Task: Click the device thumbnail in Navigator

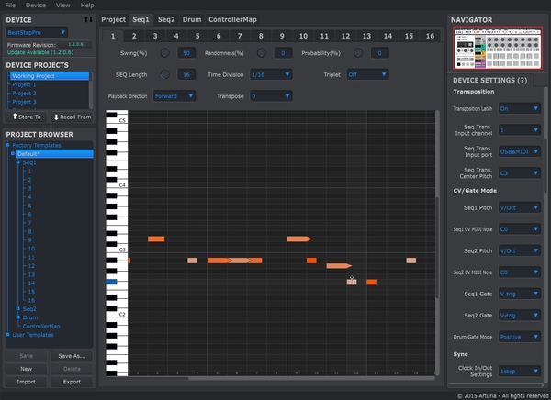Action: [x=498, y=50]
